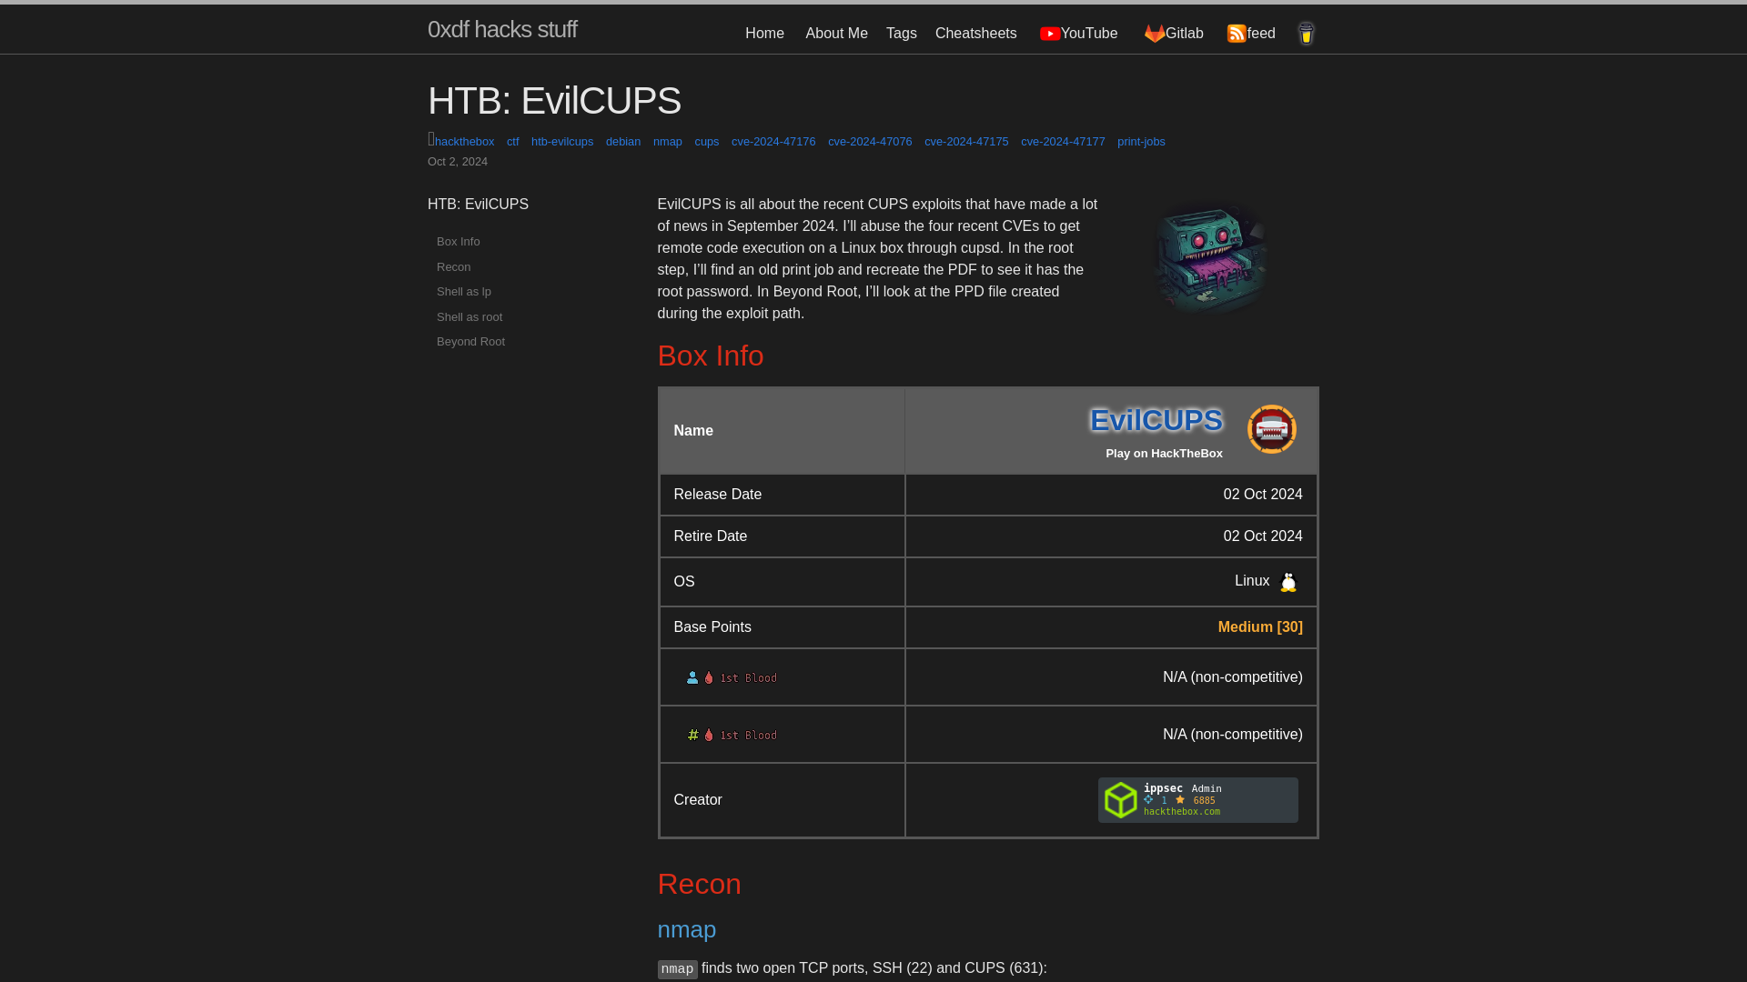Click the Recon section heading
Screen dimensions: 1747x982
point(699,884)
